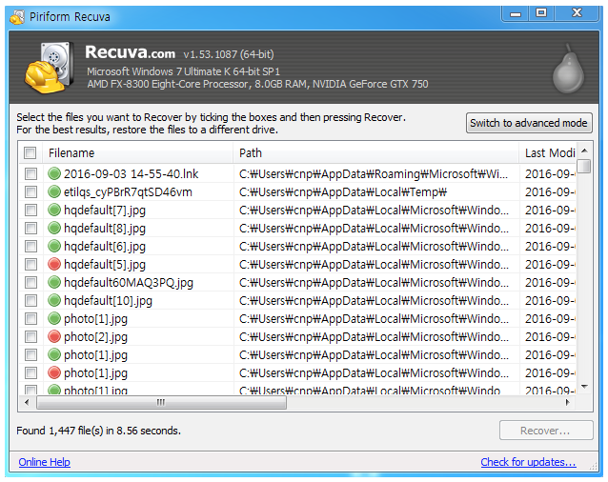Click green status dot of hqdefault[6].jpg
Screen dimensions: 608x482
(54, 246)
